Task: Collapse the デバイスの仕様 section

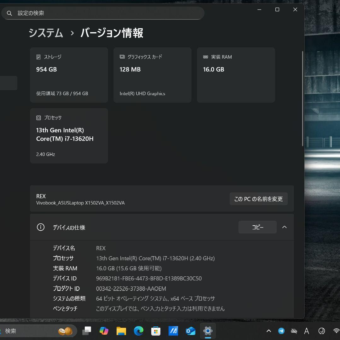Action: (284, 227)
